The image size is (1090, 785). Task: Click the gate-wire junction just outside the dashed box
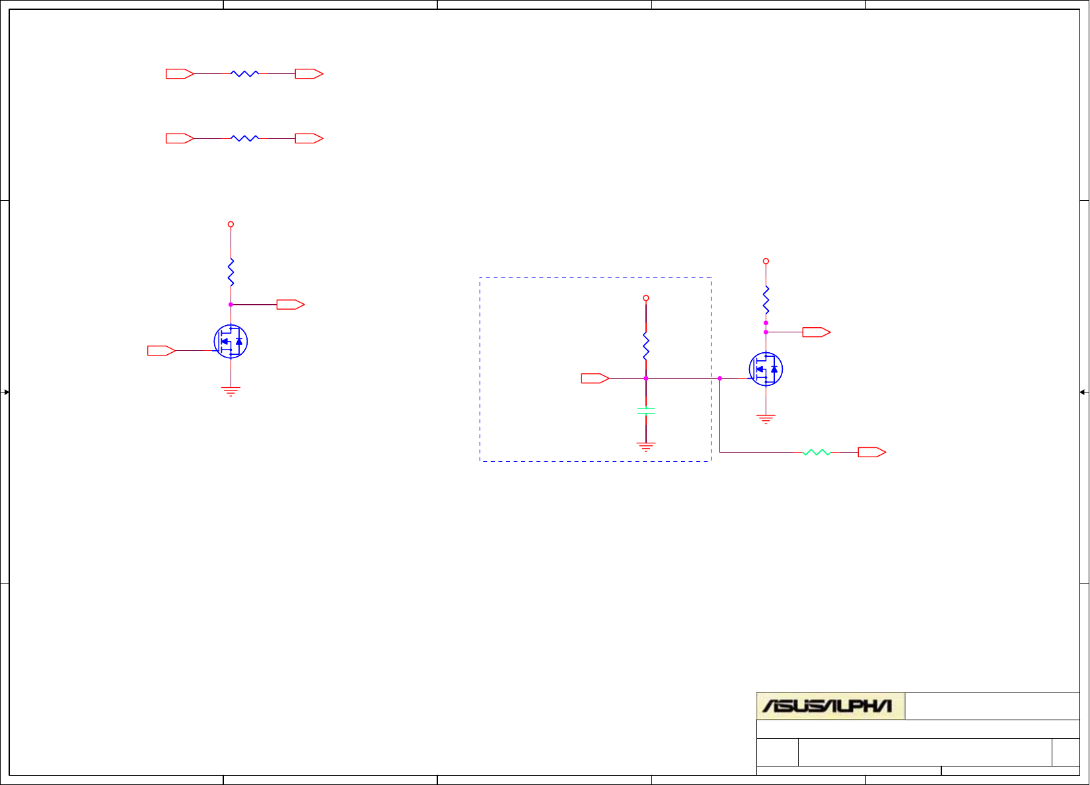point(720,379)
